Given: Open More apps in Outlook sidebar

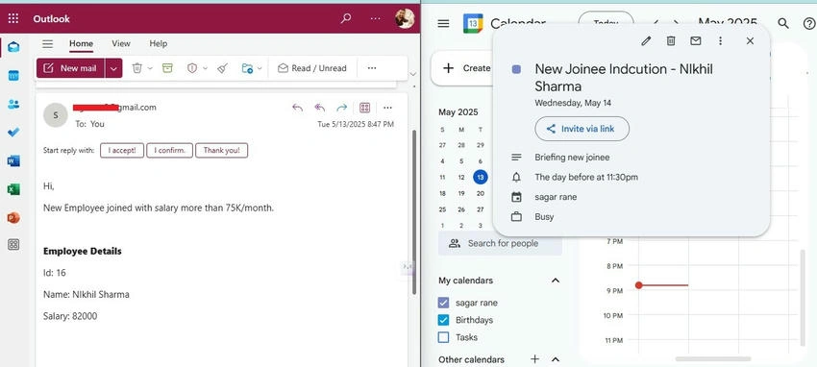Looking at the screenshot, I should pyautogui.click(x=13, y=245).
